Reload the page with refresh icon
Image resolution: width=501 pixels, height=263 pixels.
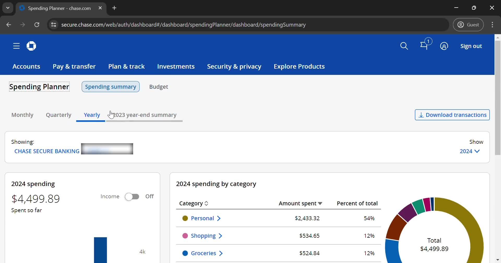37,25
